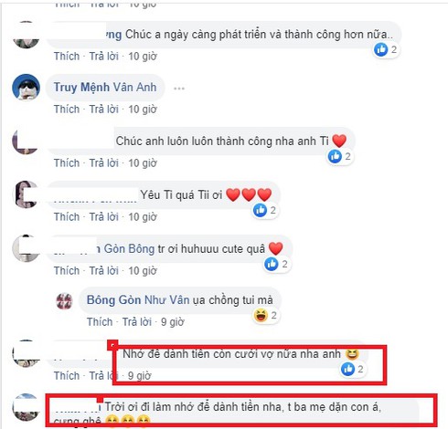Screen dimensions: 448x429
Task: Click the Bông Gòn Như Vân name link
Action: [x=138, y=300]
